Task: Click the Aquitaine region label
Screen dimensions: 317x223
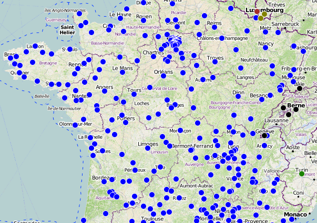Action: click(105, 198)
